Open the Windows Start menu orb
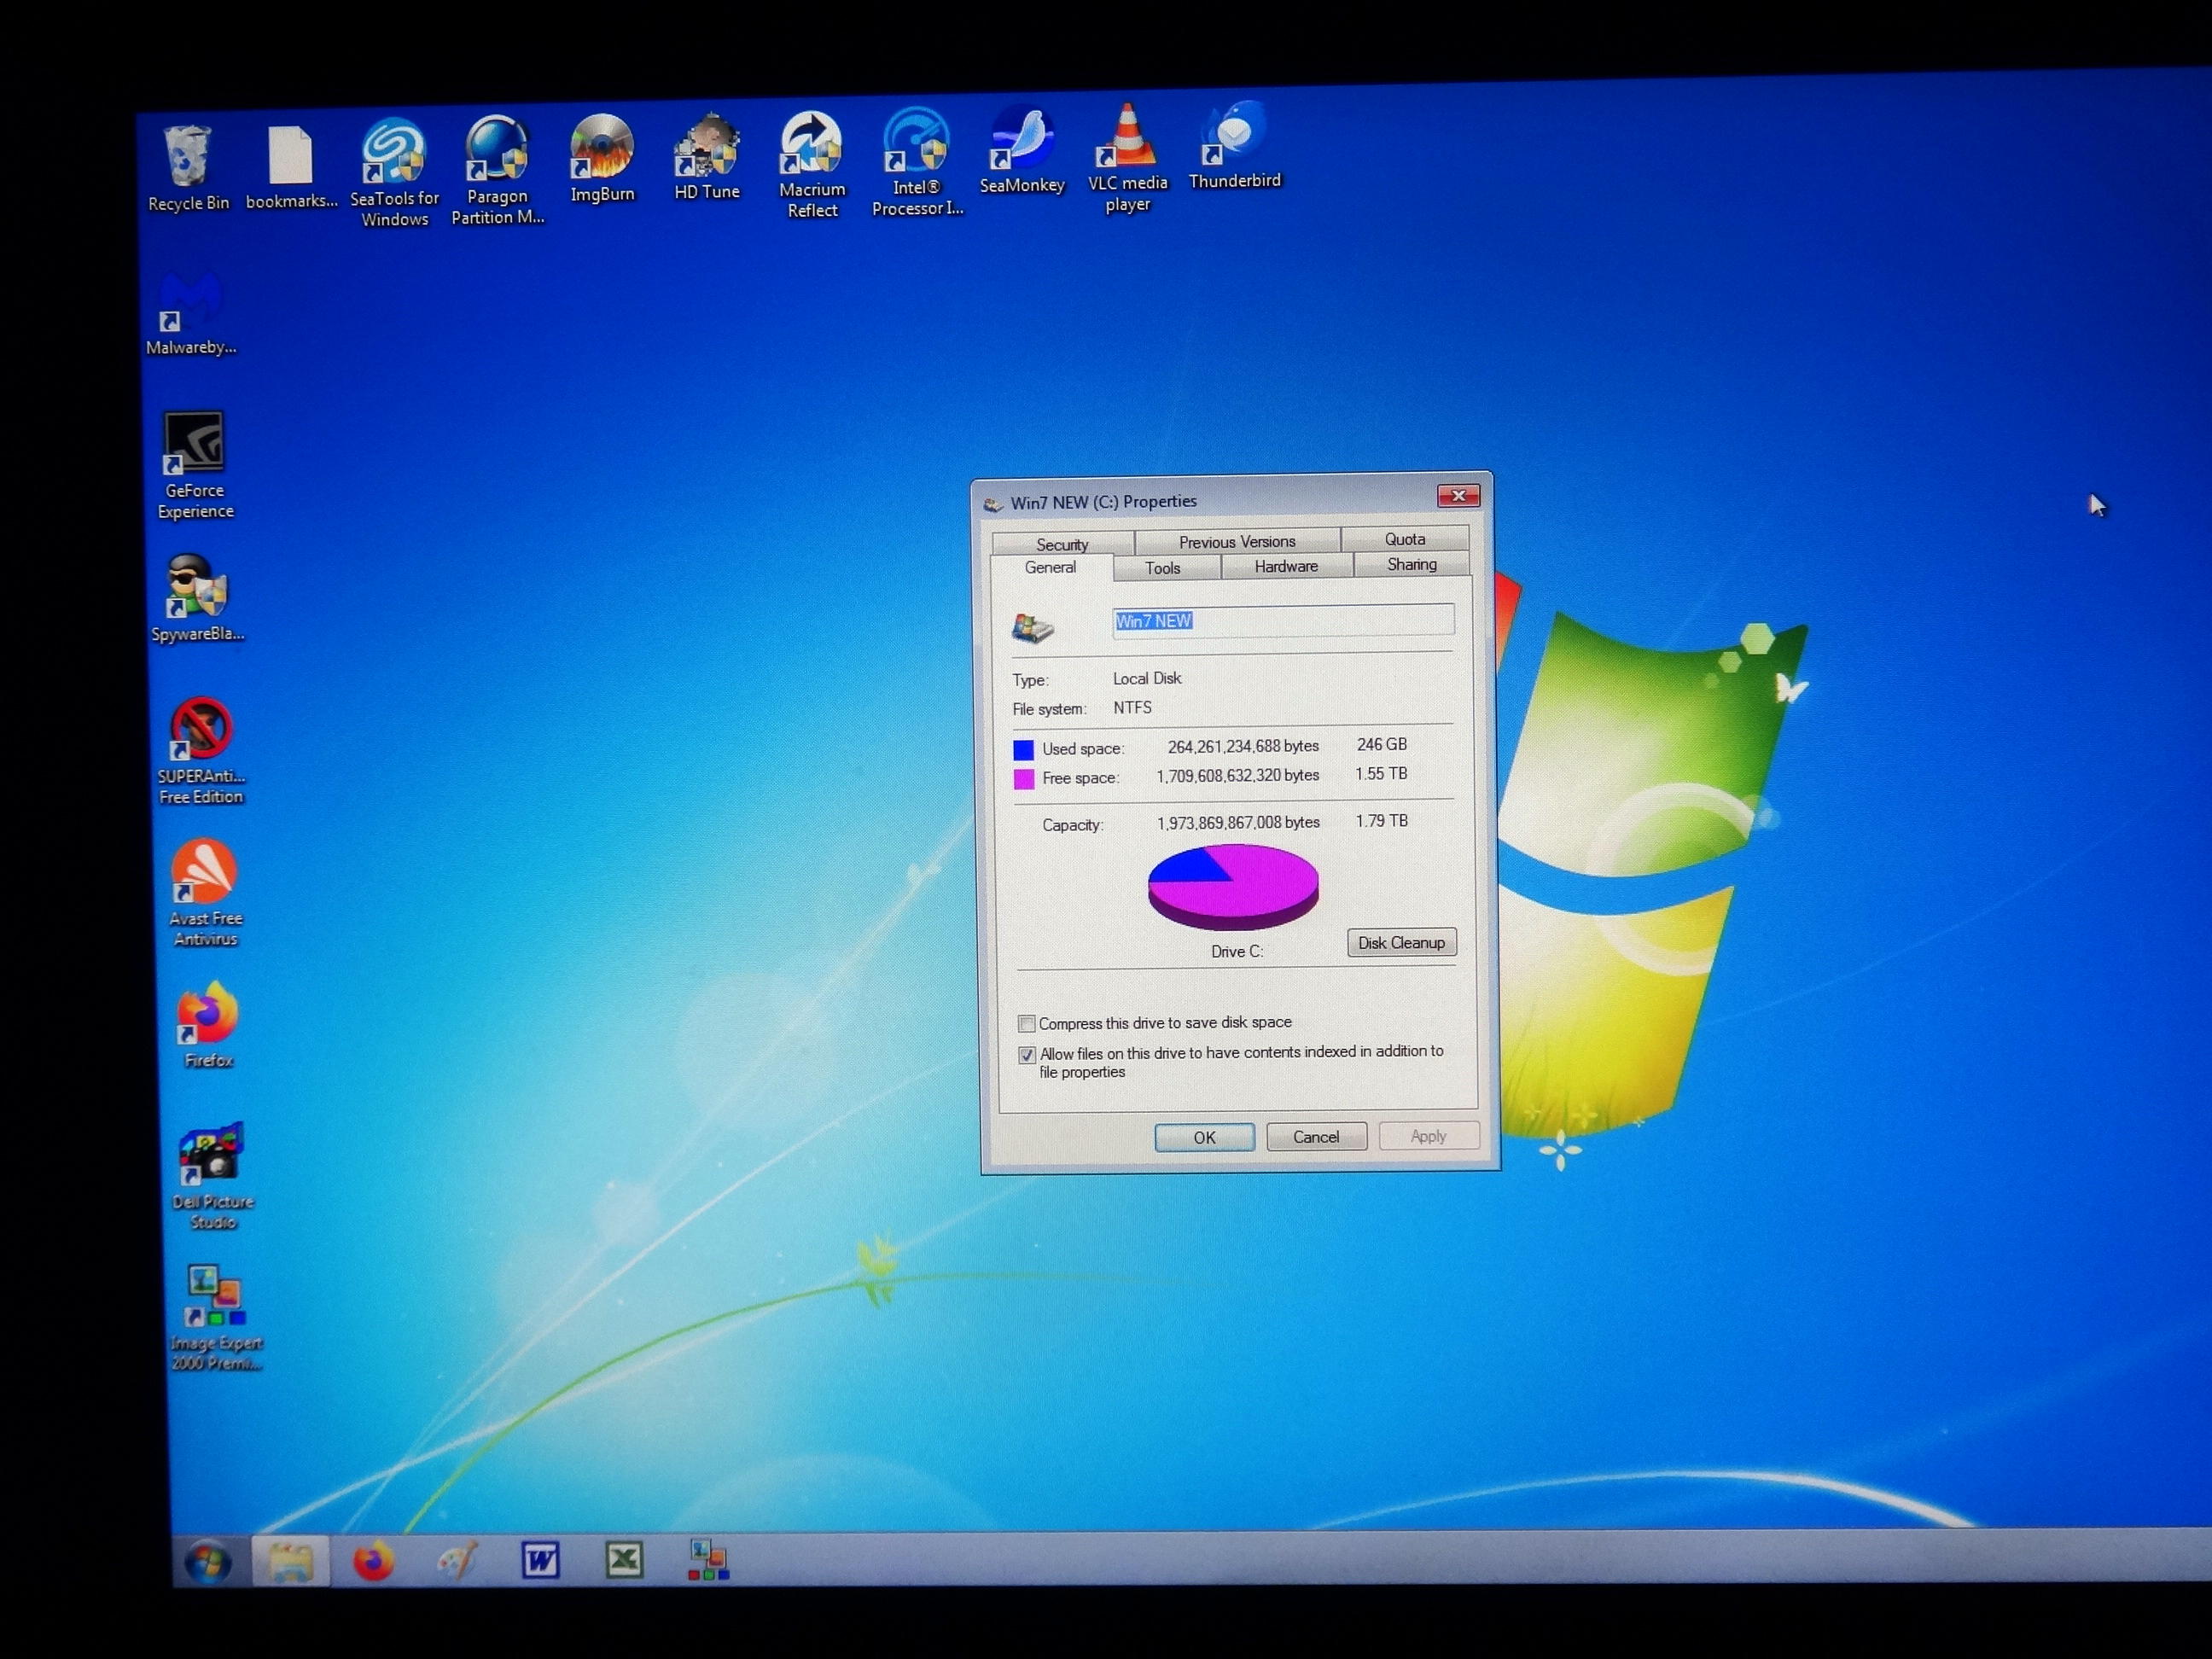Screen dimensions: 2212x1659 208,1563
